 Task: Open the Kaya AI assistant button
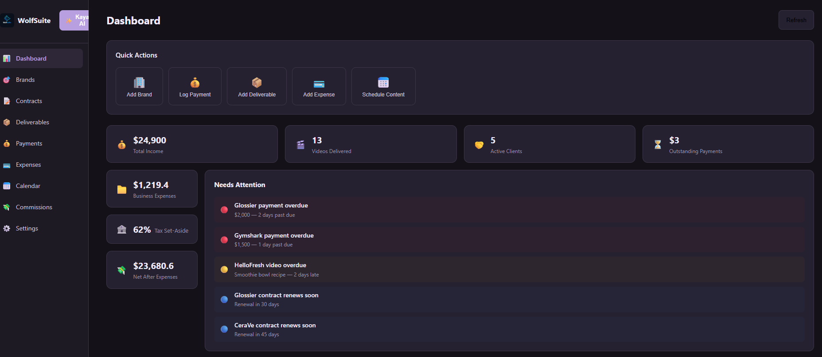point(74,20)
